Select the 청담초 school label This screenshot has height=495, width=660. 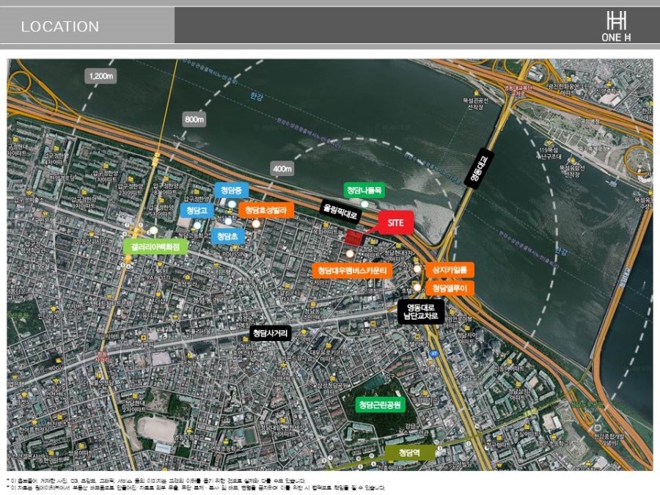click(x=228, y=237)
